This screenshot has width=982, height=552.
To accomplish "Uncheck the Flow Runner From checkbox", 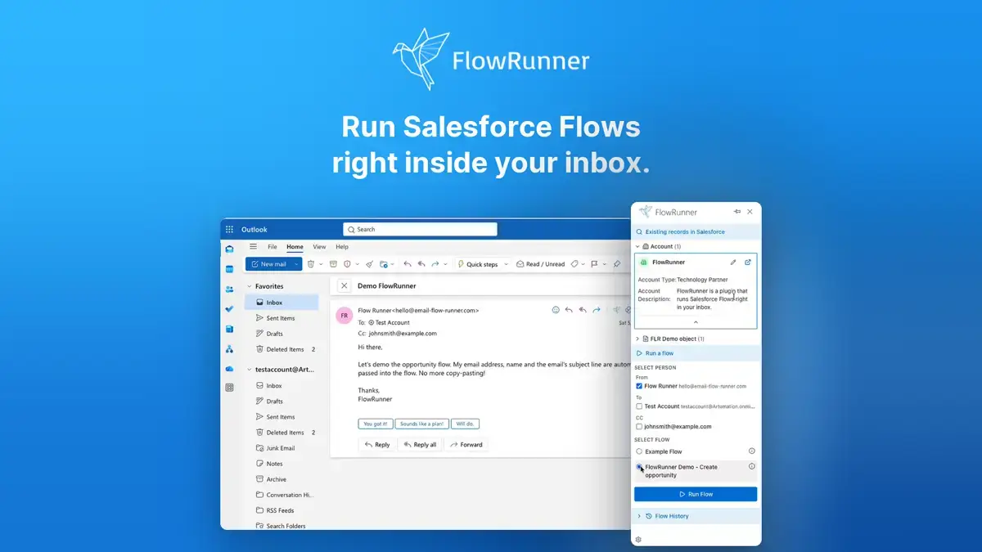I will (639, 386).
